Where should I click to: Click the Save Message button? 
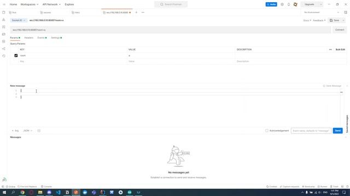point(332,86)
